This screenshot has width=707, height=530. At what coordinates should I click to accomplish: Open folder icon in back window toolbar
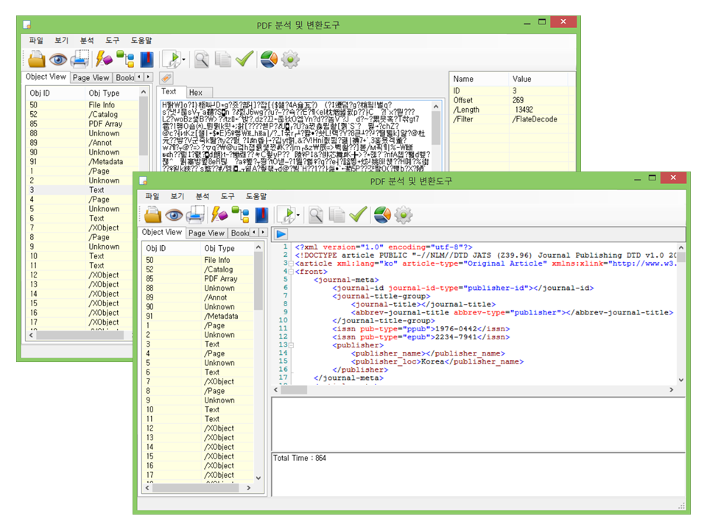(x=37, y=60)
